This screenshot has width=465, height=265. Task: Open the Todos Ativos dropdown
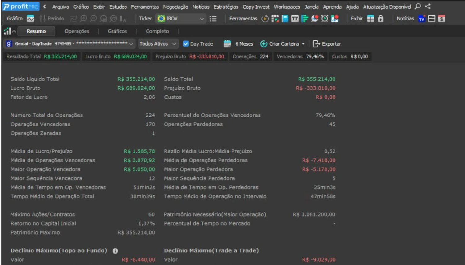158,44
